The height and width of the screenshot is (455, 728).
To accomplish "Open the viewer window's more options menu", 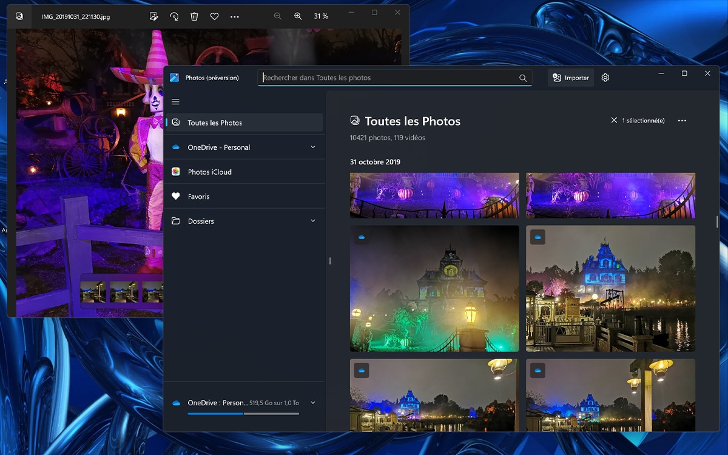I will pyautogui.click(x=235, y=16).
